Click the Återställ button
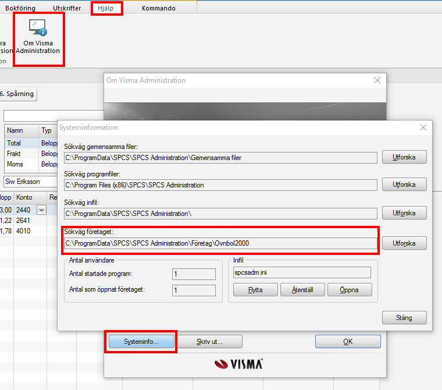The height and width of the screenshot is (390, 442). [x=302, y=290]
